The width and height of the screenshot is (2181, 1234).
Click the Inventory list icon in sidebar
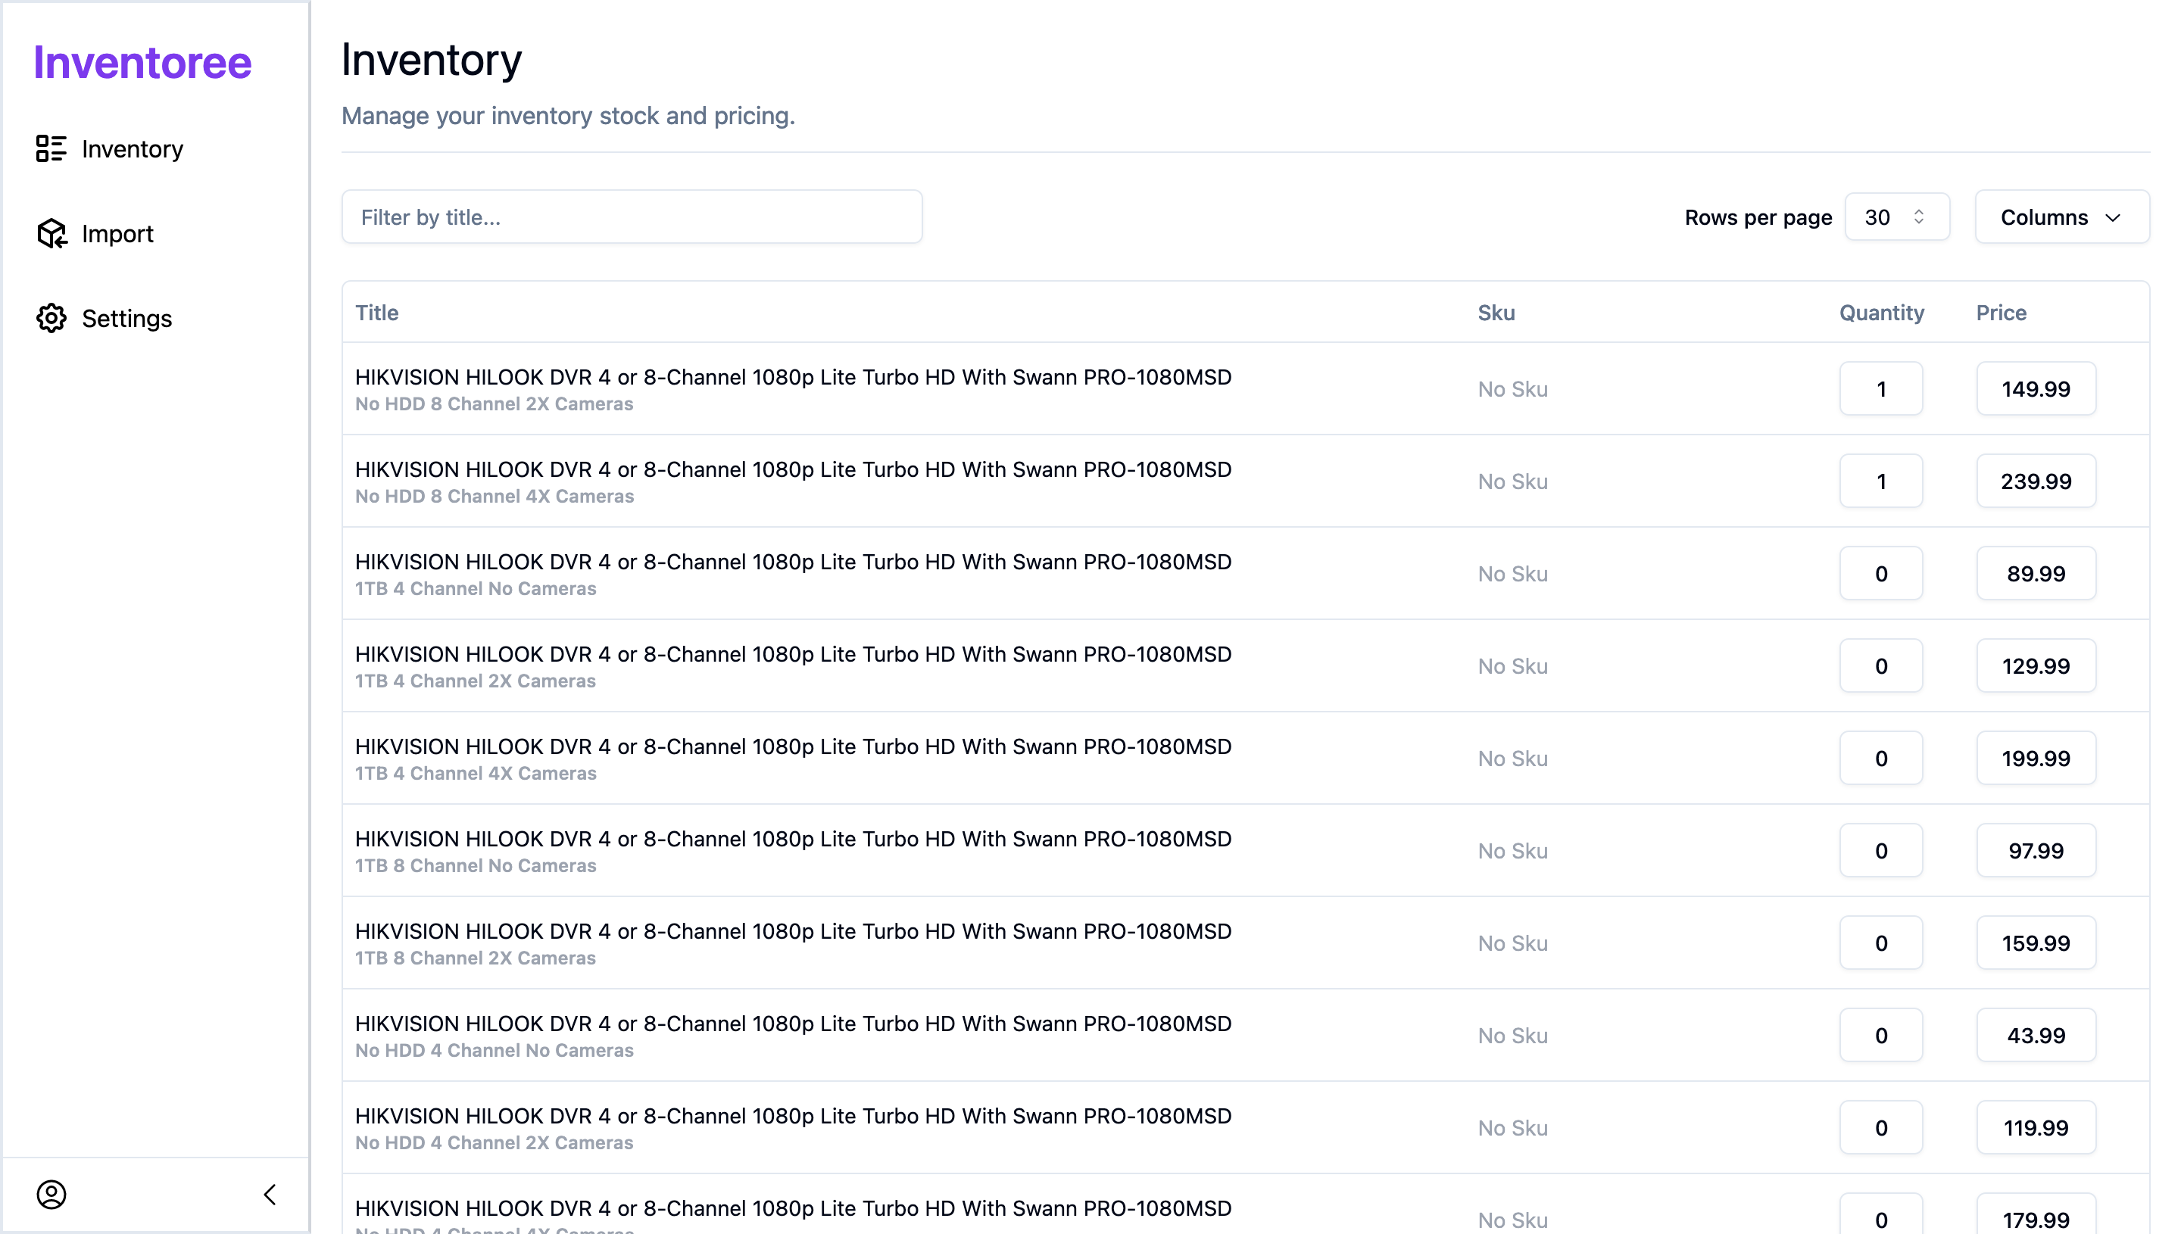(51, 148)
